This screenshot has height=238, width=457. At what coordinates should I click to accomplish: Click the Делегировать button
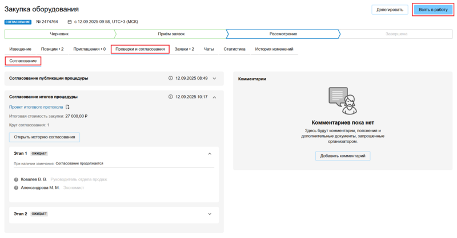(x=390, y=10)
